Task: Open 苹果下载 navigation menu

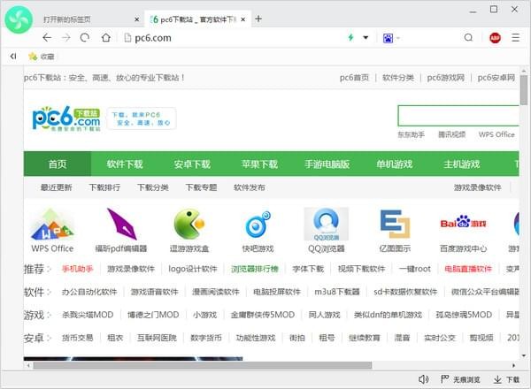Action: (259, 164)
